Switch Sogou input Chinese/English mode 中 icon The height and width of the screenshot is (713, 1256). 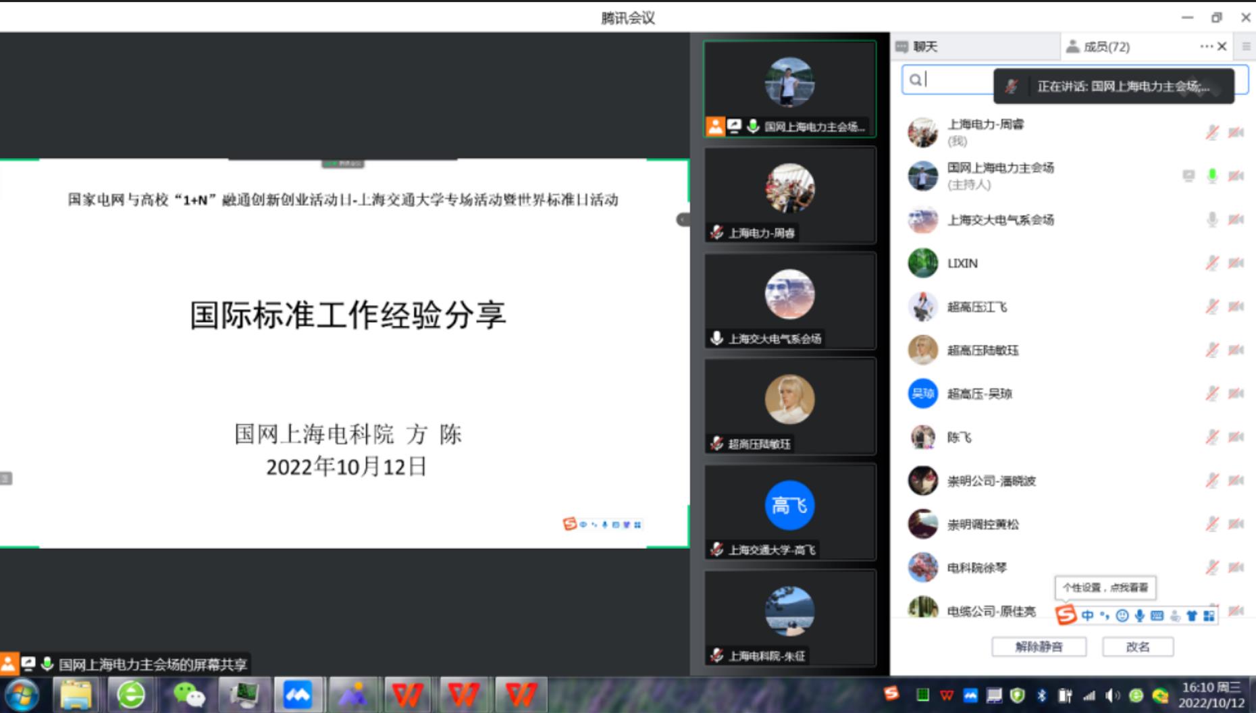tap(1087, 615)
